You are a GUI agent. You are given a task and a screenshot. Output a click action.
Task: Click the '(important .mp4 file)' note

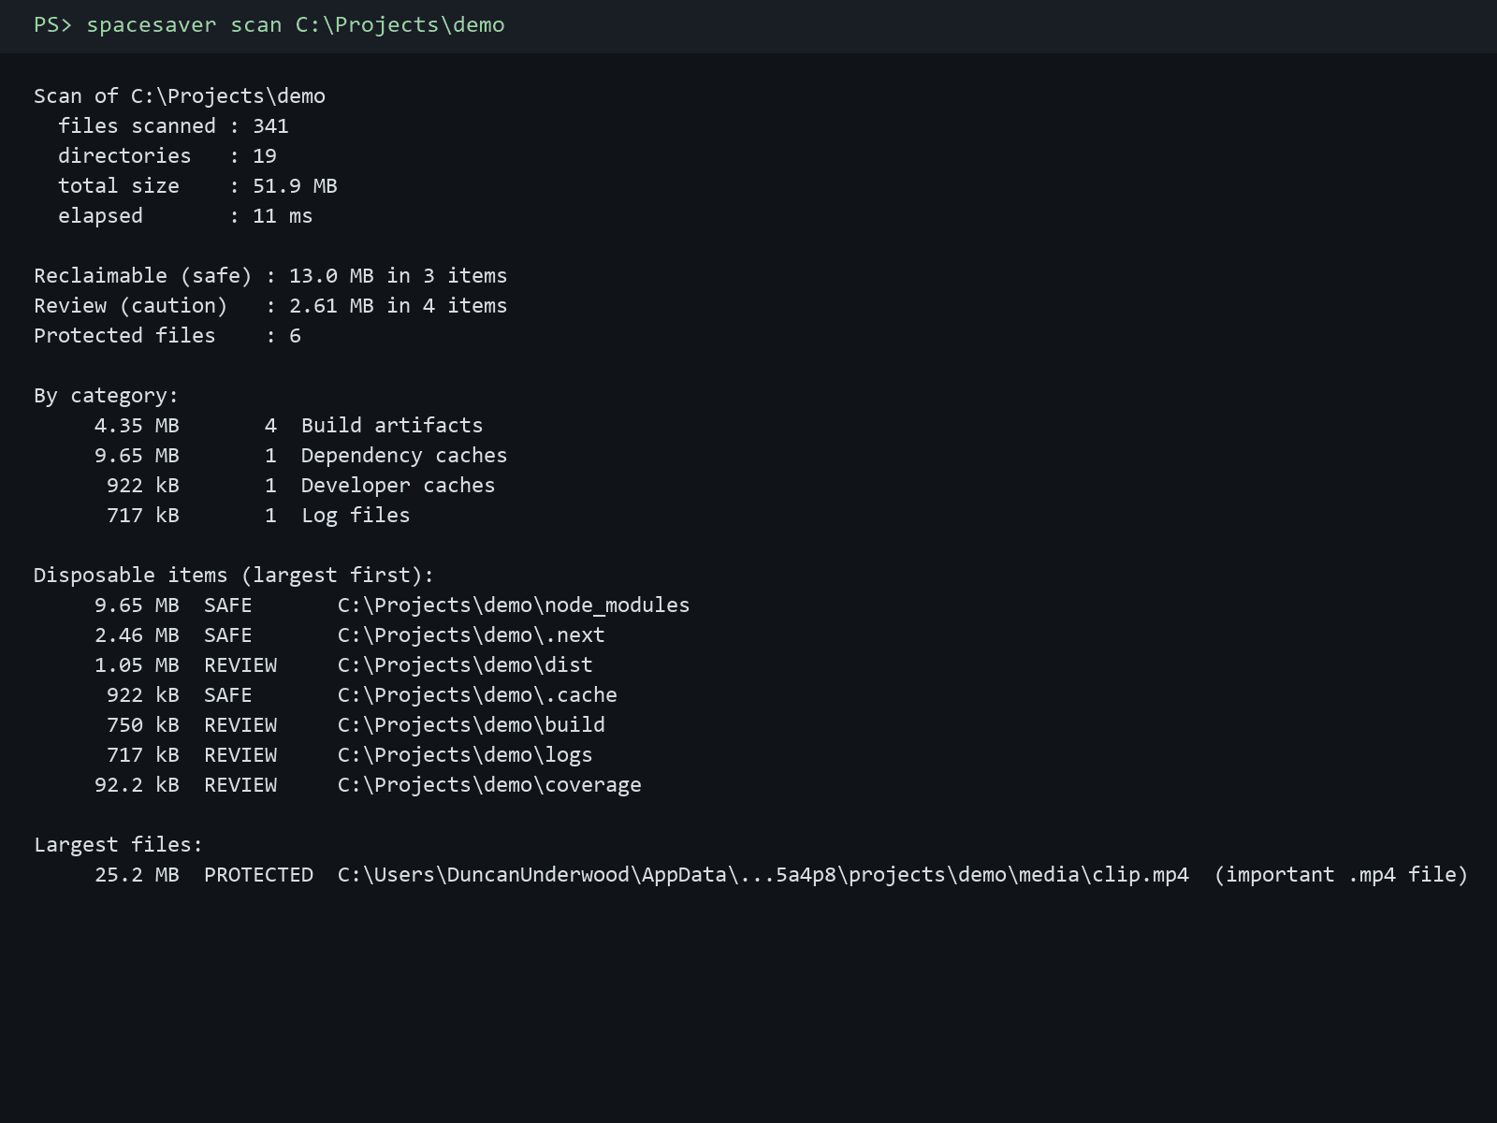1342,875
